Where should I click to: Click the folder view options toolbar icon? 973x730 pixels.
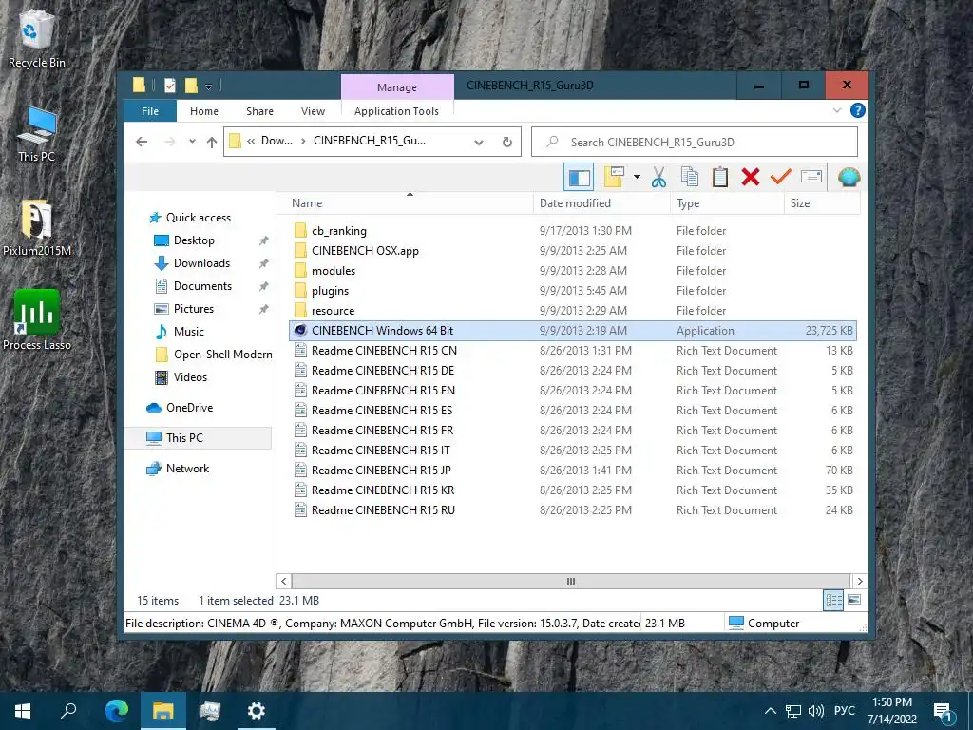point(614,178)
